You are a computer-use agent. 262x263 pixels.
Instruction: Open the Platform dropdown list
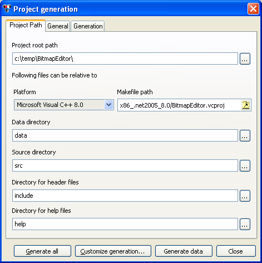(x=109, y=105)
